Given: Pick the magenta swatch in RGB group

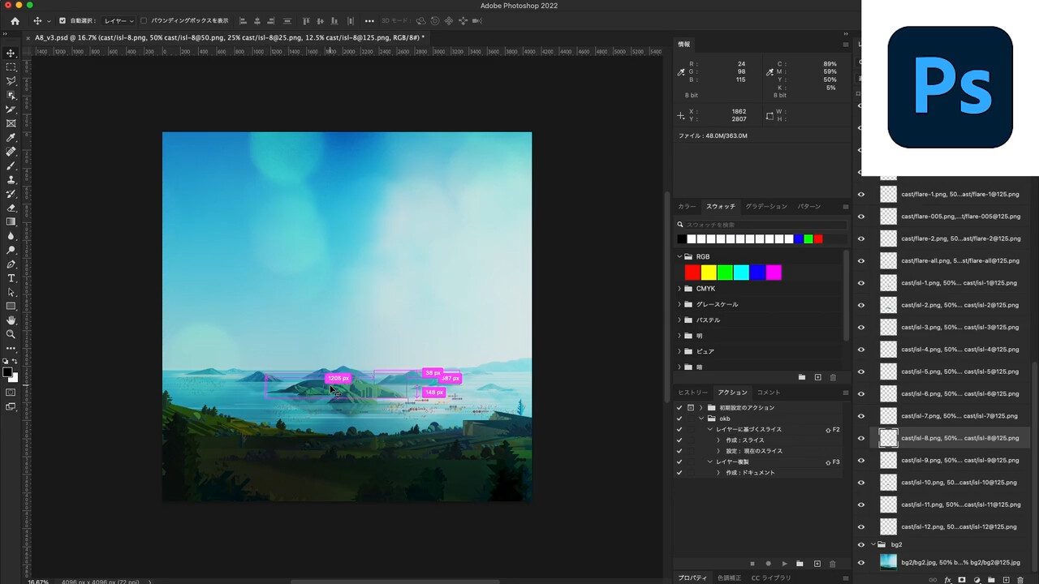Looking at the screenshot, I should pos(774,273).
